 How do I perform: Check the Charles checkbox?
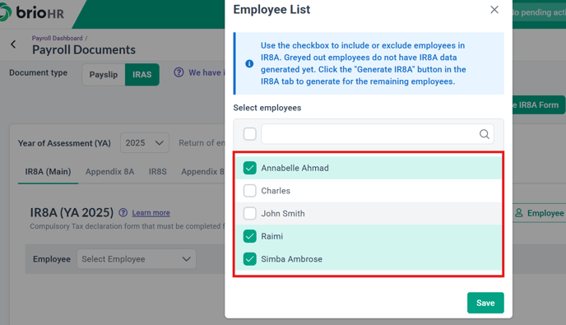[250, 191]
